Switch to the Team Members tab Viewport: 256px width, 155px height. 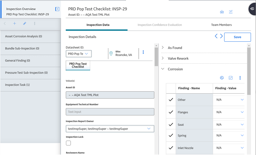(x=222, y=25)
